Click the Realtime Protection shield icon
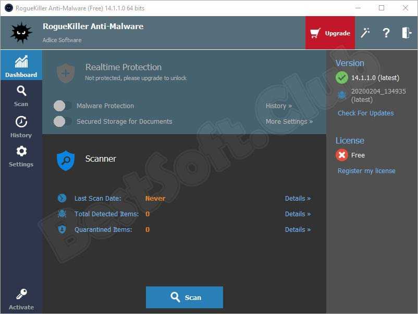 pyautogui.click(x=66, y=73)
